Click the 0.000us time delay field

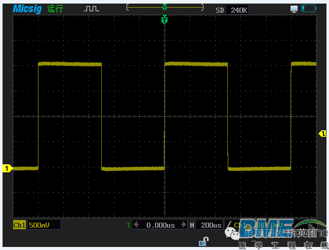coord(160,225)
